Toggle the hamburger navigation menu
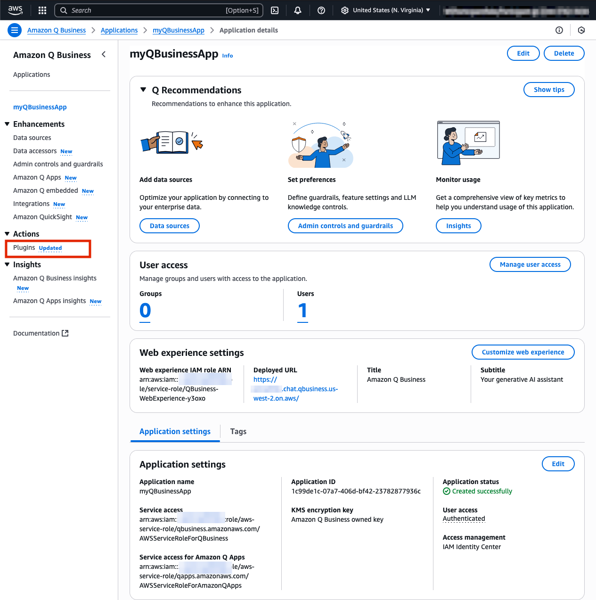Viewport: 596px width, 600px height. coord(15,30)
